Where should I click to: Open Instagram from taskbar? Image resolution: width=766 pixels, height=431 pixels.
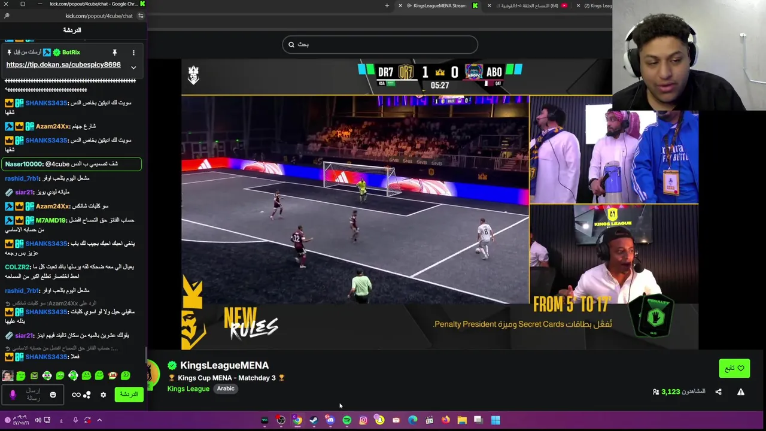363,420
